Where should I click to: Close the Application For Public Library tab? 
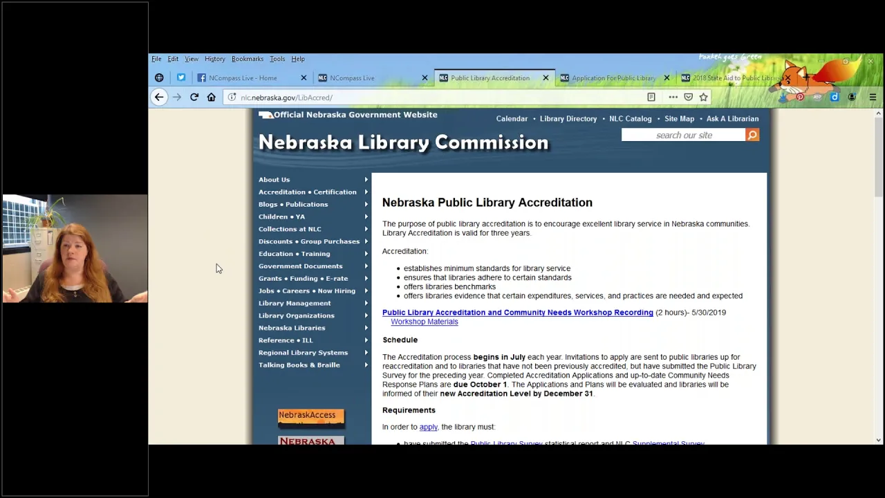pos(667,78)
